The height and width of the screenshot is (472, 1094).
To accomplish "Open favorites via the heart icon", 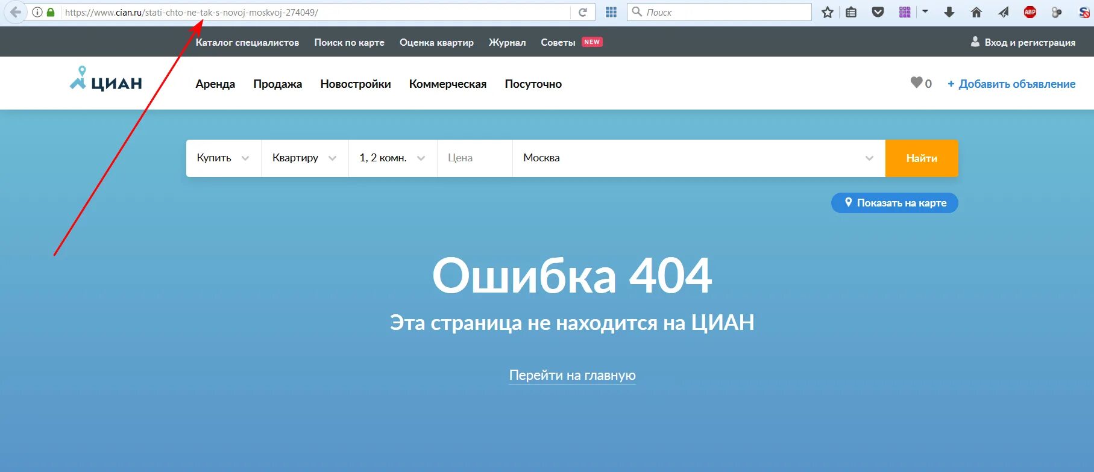I will (916, 82).
